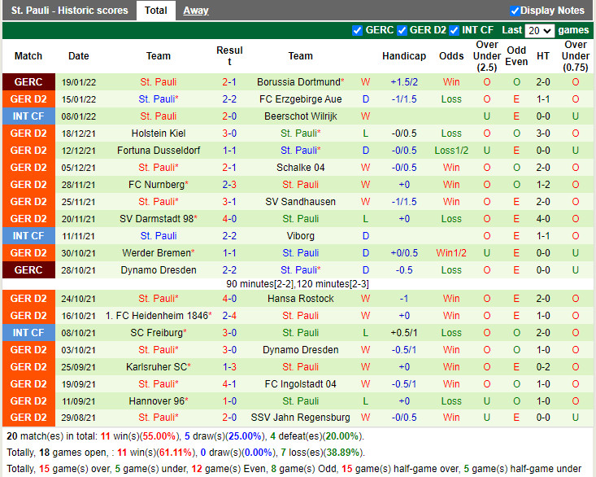
Task: Uncheck the GER D2 league filter
Action: 402,30
